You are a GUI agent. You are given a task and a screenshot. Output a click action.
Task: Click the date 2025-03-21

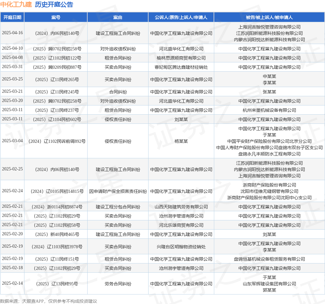pyautogui.click(x=12, y=92)
